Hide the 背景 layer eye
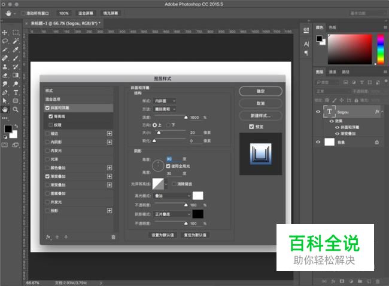 (318, 142)
